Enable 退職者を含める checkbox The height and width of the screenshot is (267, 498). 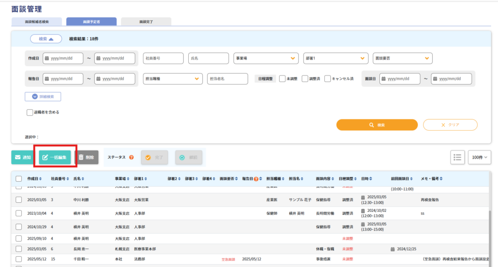tap(30, 112)
